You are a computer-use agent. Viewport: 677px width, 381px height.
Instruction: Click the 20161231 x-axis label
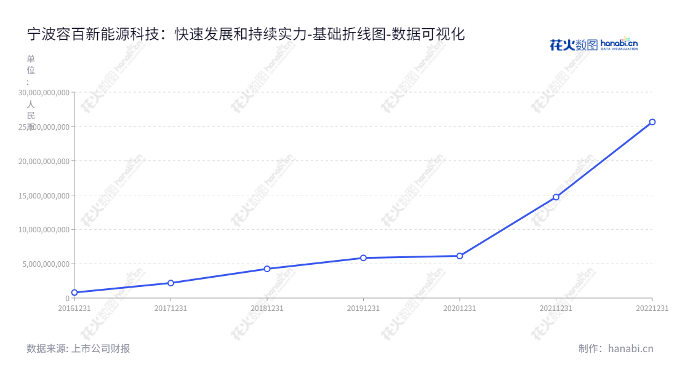pos(74,308)
